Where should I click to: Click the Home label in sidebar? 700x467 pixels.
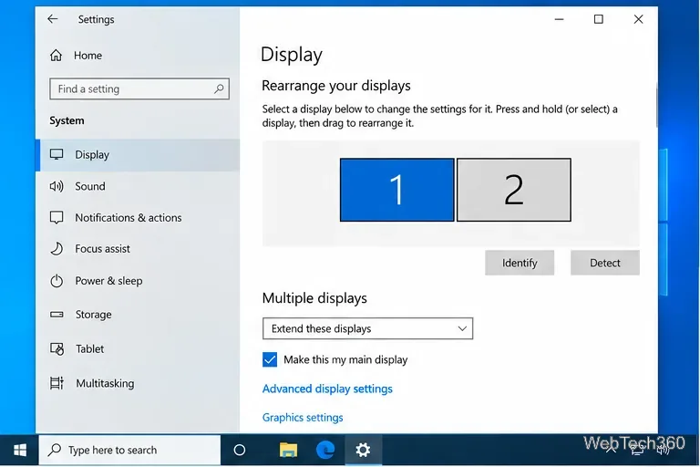pos(87,56)
